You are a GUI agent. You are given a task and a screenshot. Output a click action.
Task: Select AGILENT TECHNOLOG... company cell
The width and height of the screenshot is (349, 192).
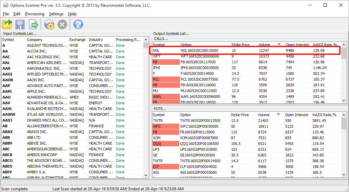pyautogui.click(x=47, y=45)
